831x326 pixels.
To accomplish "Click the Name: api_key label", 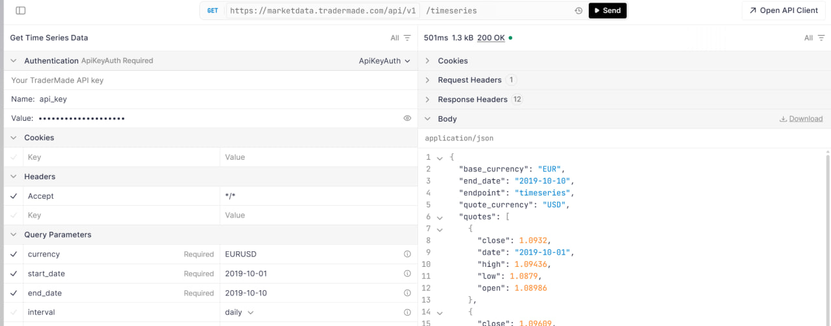I will click(x=39, y=99).
